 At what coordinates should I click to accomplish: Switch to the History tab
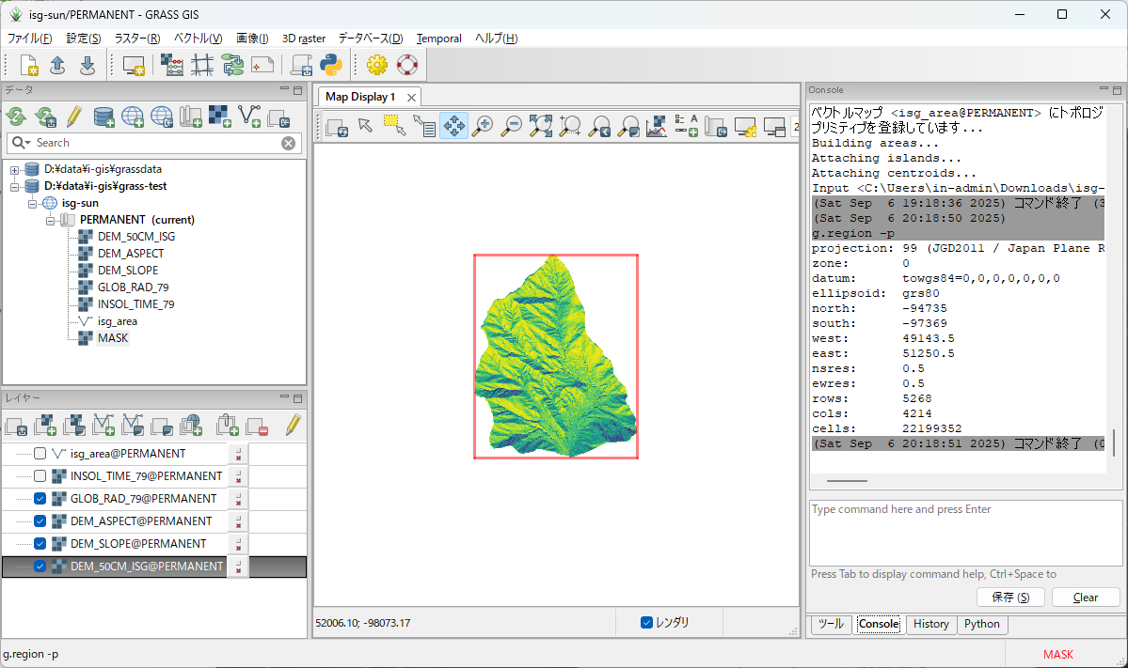pyautogui.click(x=930, y=624)
